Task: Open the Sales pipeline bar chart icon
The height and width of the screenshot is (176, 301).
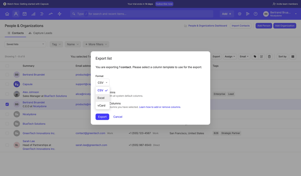Action: (33, 14)
